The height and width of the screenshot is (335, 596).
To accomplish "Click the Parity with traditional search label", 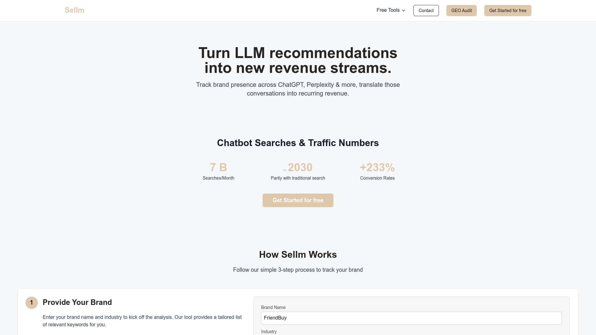I will coord(298,178).
